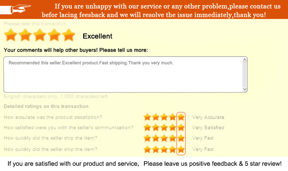The width and height of the screenshot is (288, 171).
Task: Click the comment box scrollbar track
Action: point(245,75)
